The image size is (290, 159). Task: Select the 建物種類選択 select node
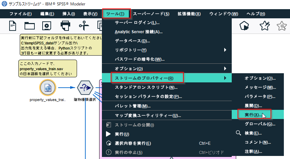pyautogui.click(x=85, y=88)
